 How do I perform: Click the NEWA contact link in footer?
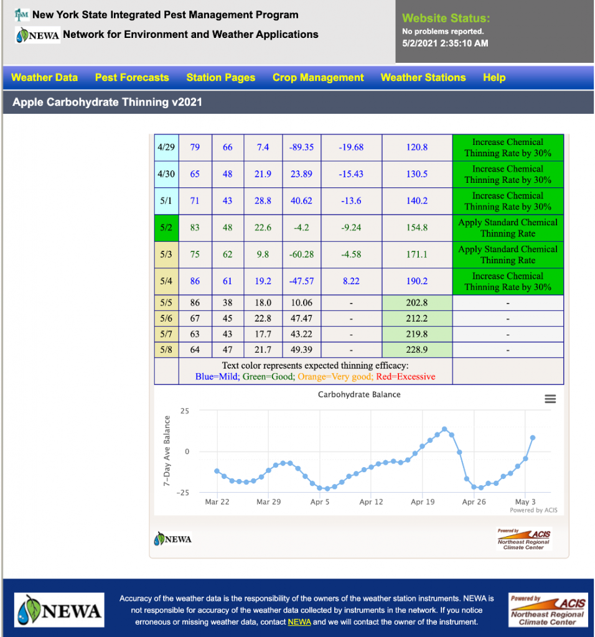pos(299,622)
